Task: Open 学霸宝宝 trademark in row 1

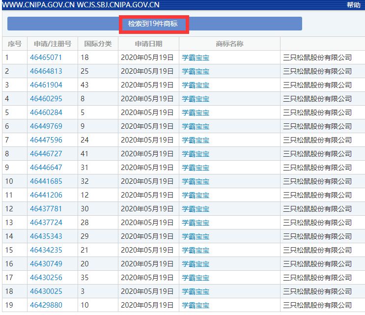Action: (x=196, y=57)
